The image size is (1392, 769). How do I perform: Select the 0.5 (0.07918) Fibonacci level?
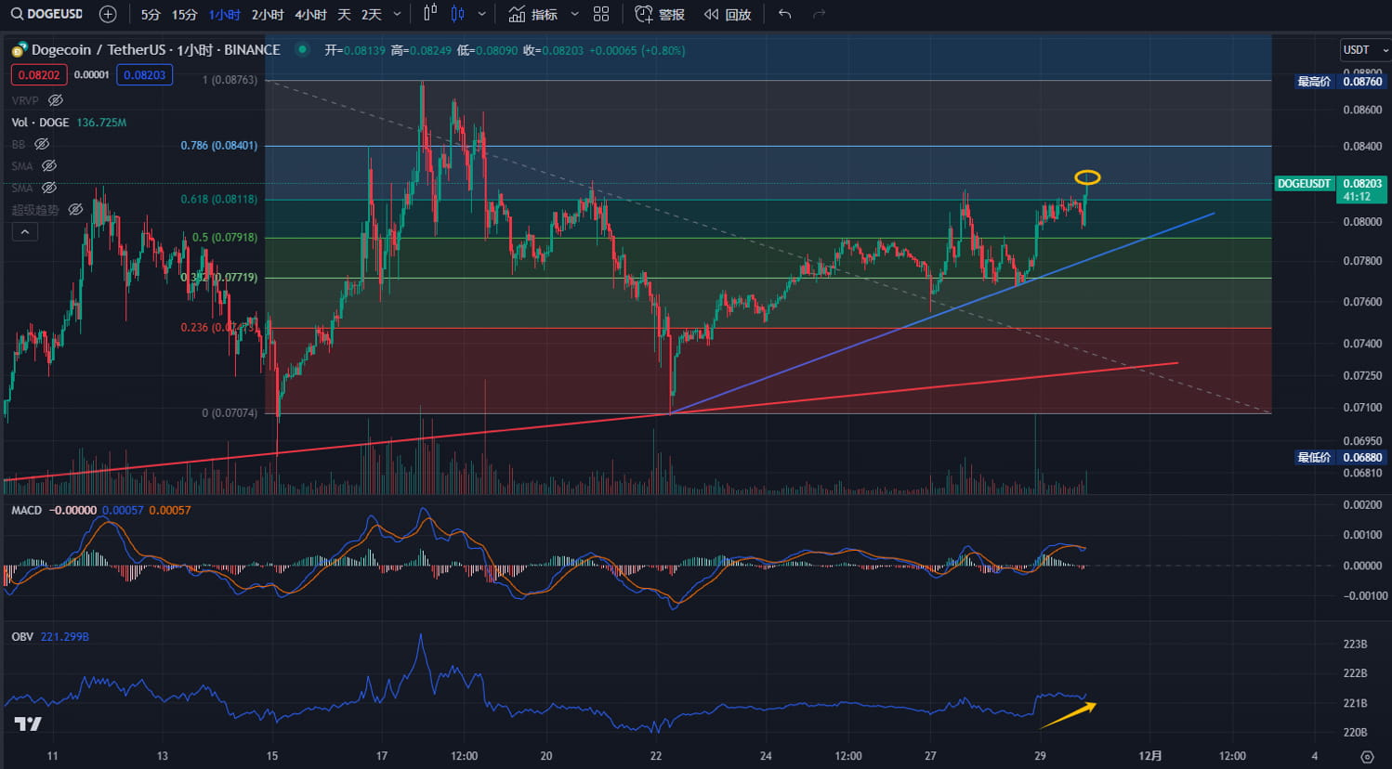tap(225, 238)
